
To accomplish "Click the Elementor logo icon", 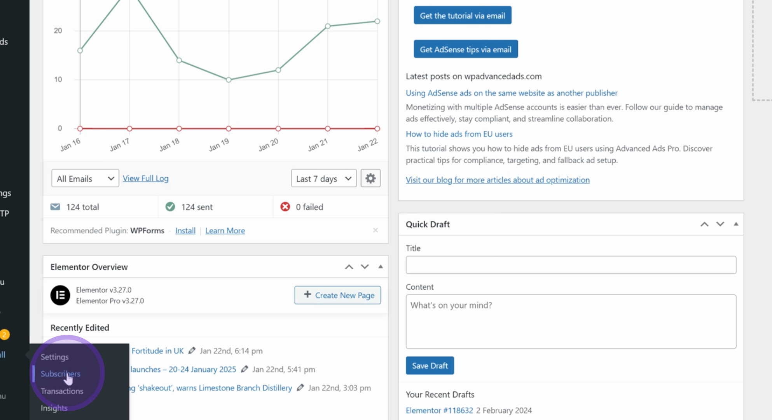I will click(60, 295).
